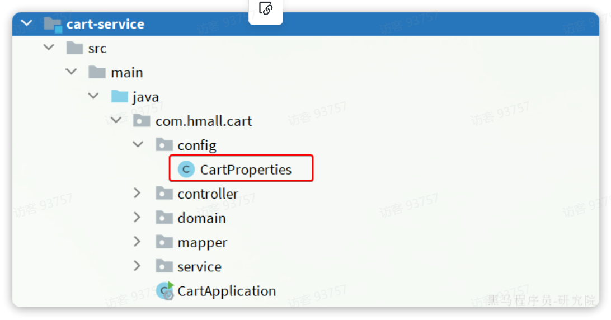Select the com.hmall.cart package label
Image resolution: width=611 pixels, height=320 pixels.
(204, 121)
